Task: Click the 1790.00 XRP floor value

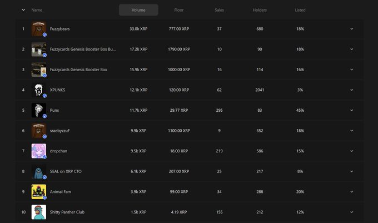Action: coord(179,49)
